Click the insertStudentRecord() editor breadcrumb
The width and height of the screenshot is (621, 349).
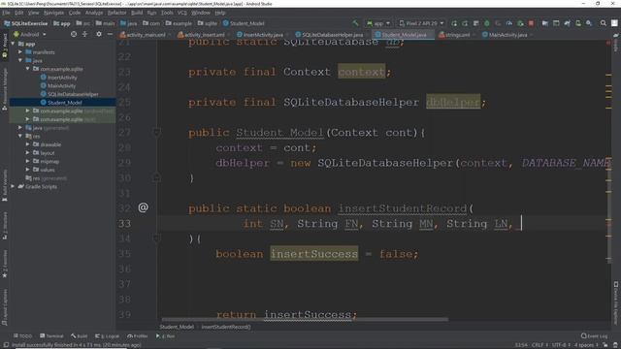[226, 327]
